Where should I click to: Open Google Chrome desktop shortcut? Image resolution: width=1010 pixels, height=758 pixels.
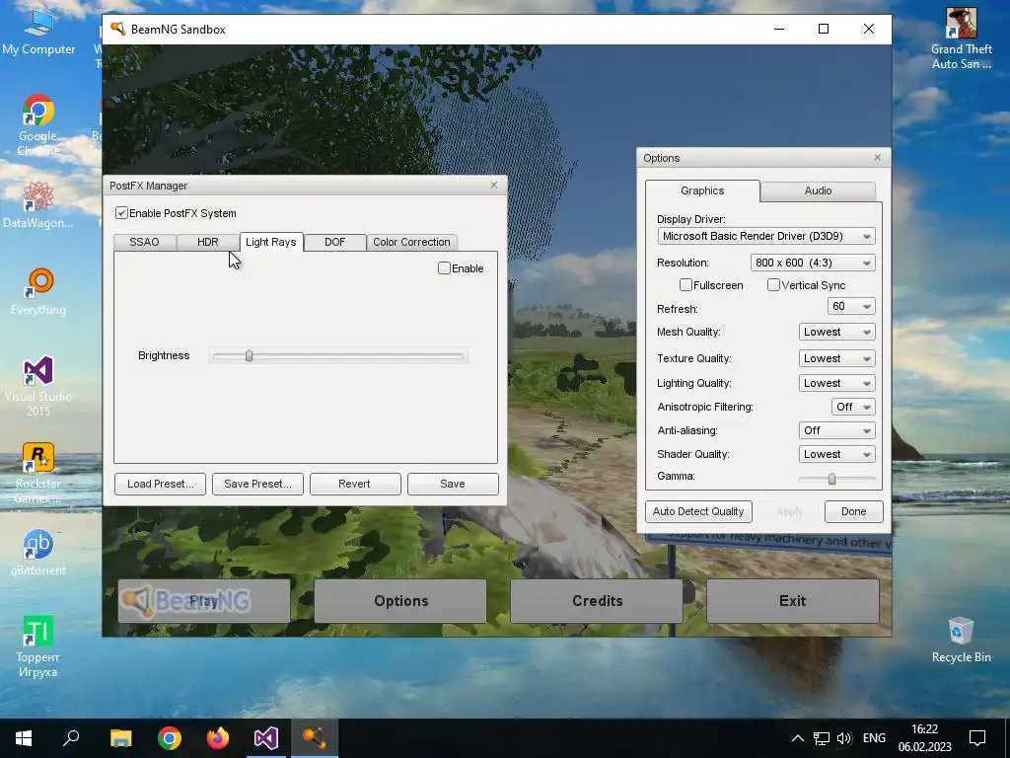38,125
